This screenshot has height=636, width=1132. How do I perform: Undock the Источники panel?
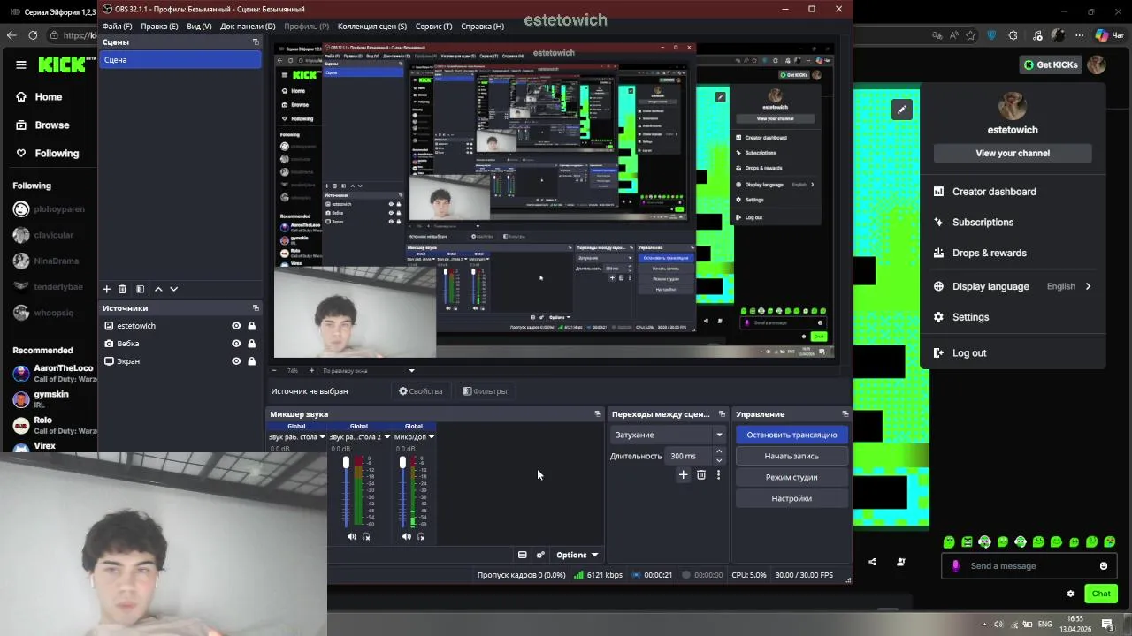point(256,308)
